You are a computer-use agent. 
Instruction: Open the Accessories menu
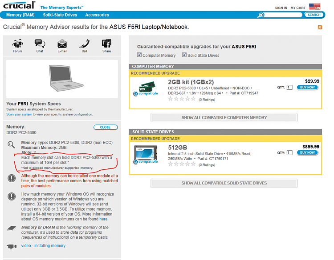pos(97,15)
